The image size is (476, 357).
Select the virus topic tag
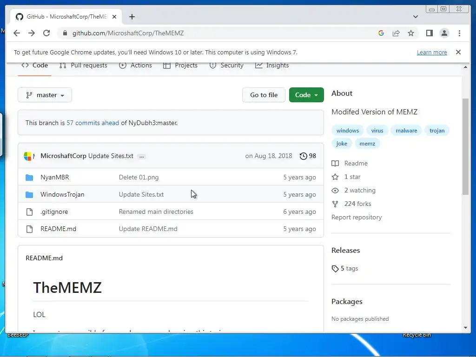coord(377,131)
